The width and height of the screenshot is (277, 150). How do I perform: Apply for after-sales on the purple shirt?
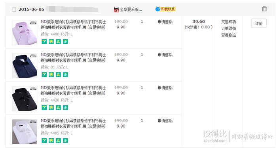click(x=165, y=22)
